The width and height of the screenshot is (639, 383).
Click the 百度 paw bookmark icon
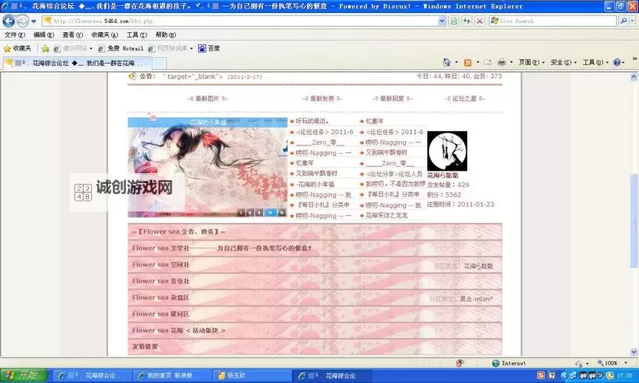(x=203, y=48)
